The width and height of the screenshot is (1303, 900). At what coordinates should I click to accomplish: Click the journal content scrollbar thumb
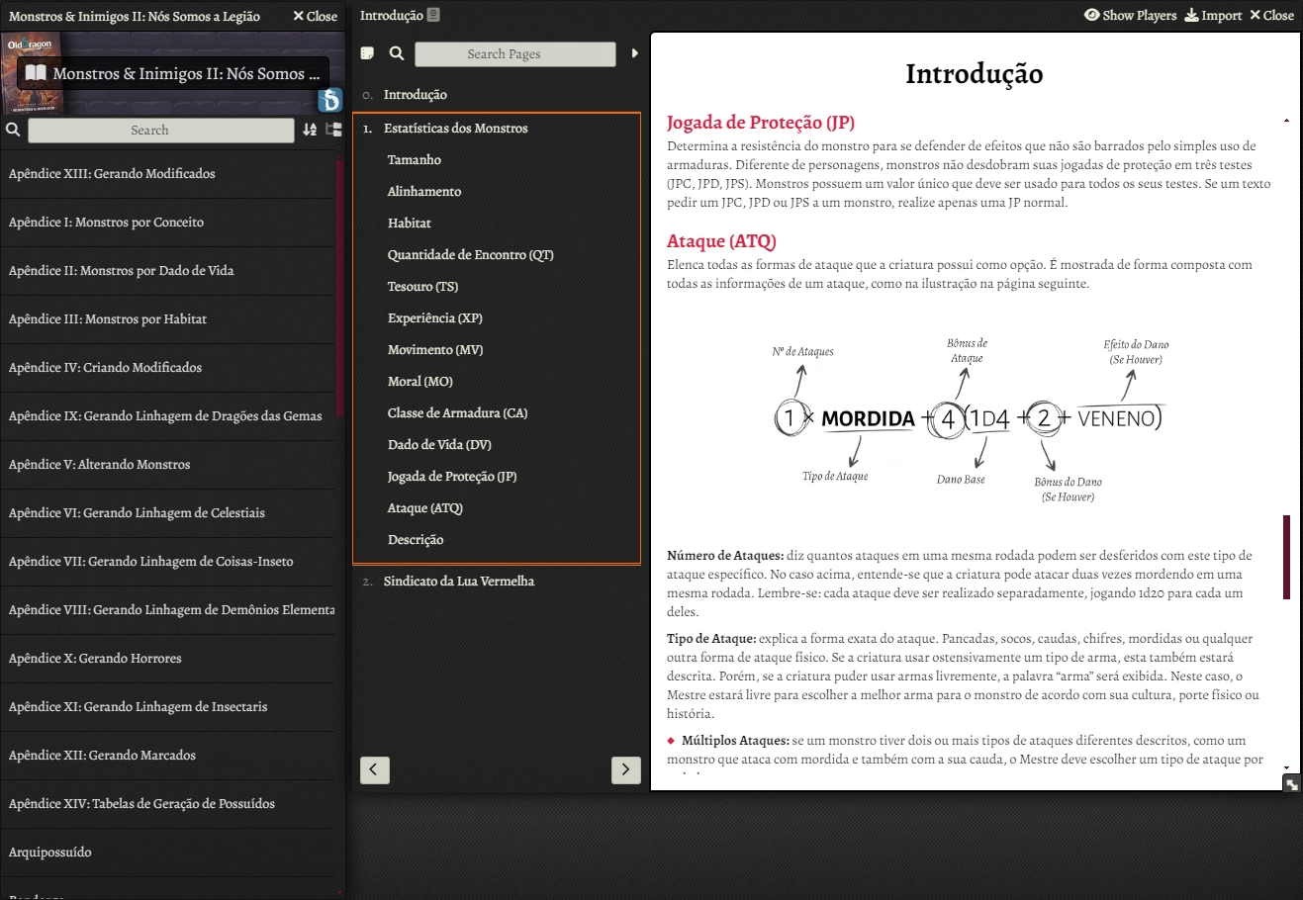click(1286, 557)
